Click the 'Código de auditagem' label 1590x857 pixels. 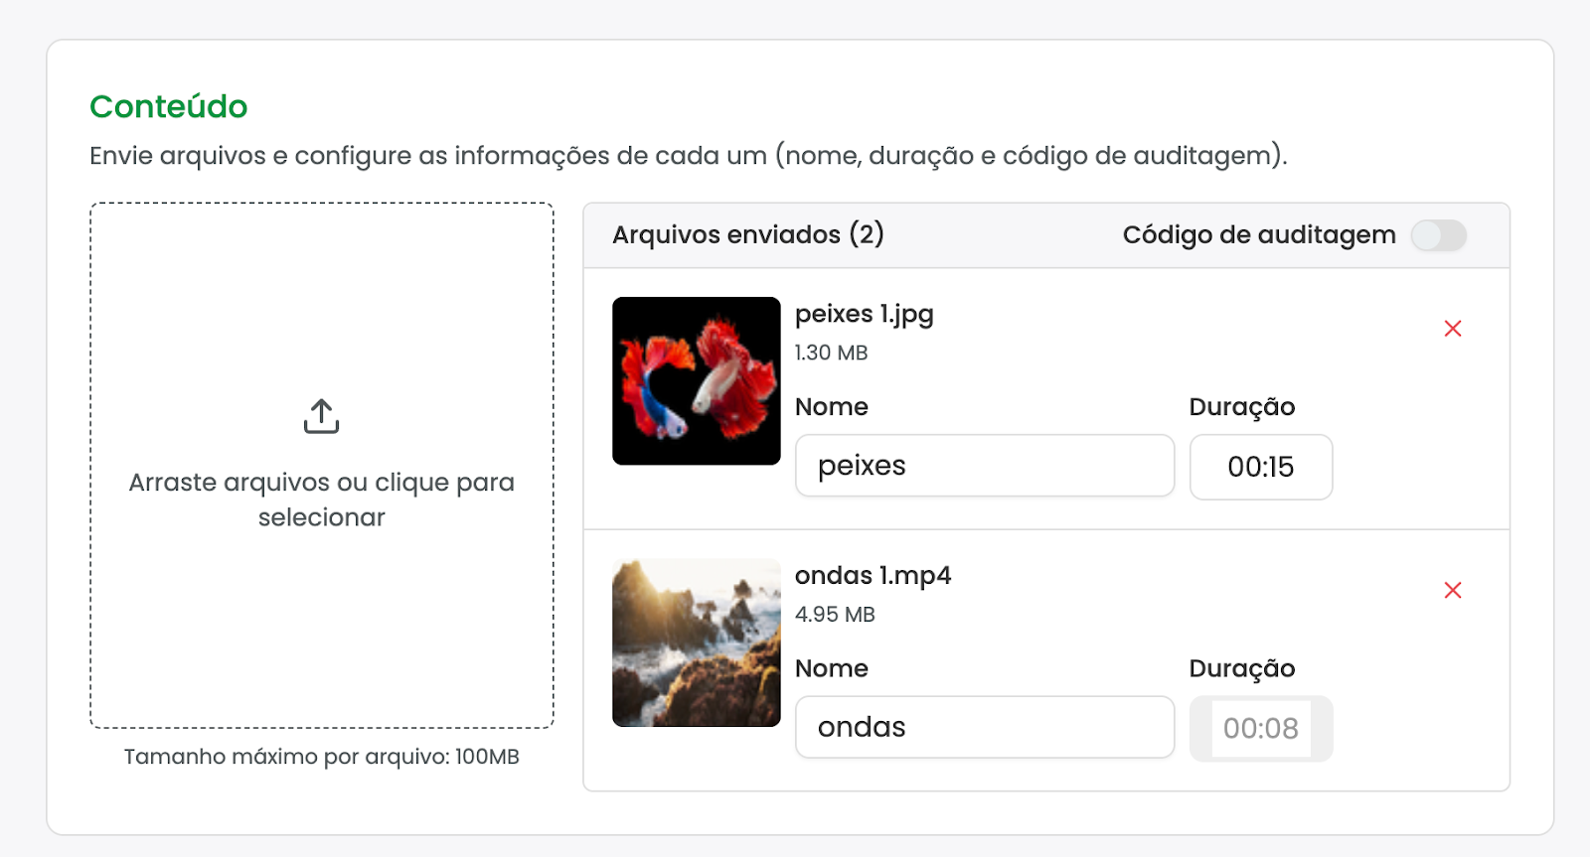point(1259,235)
